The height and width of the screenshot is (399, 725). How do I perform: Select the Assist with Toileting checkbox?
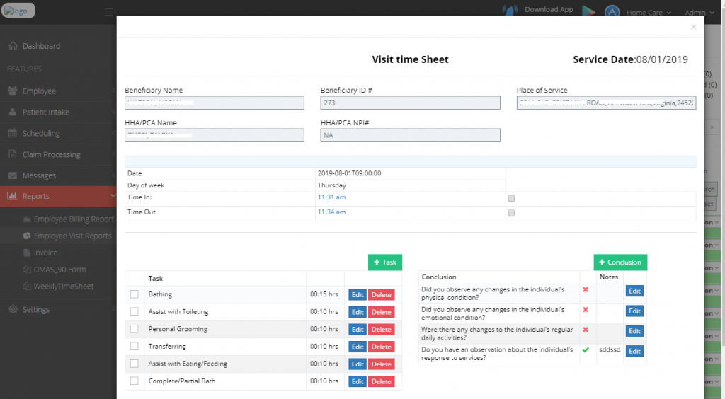click(x=134, y=312)
